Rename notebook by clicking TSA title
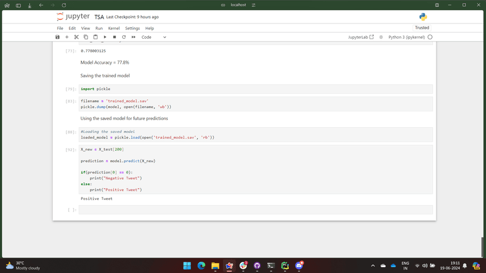486x273 pixels. point(99,17)
